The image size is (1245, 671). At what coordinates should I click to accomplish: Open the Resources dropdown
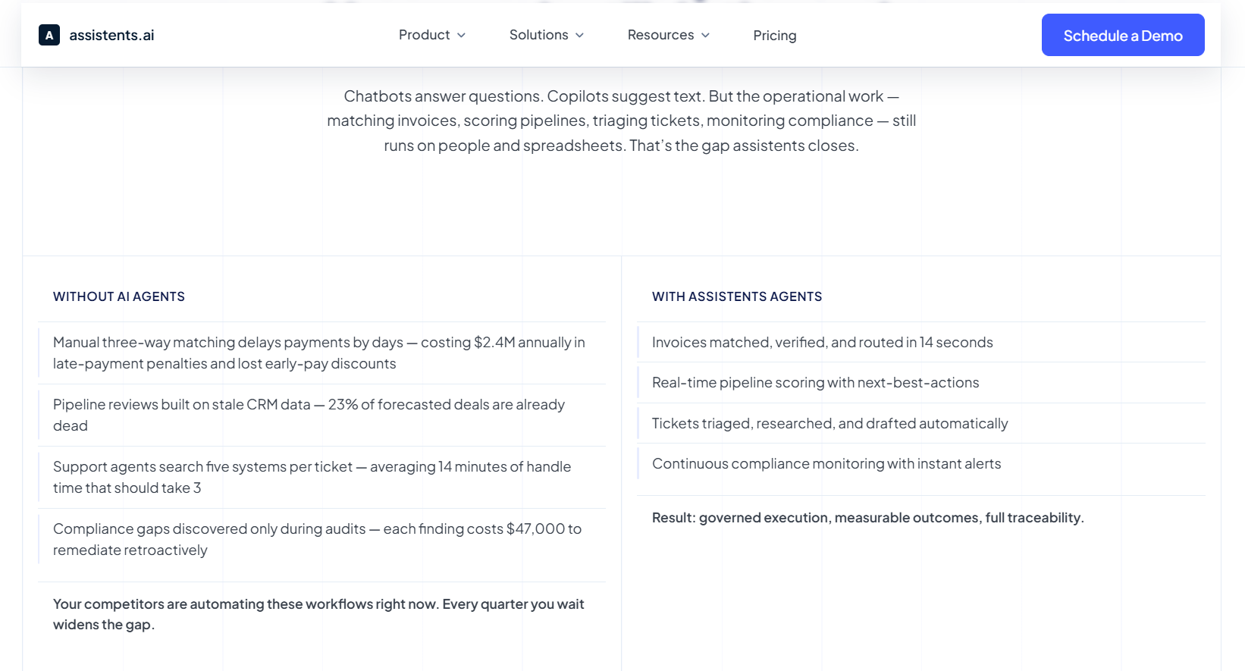[x=669, y=35]
